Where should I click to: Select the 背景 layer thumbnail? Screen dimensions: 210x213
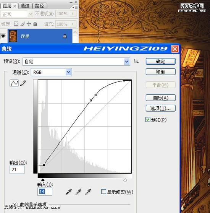[x=13, y=36]
